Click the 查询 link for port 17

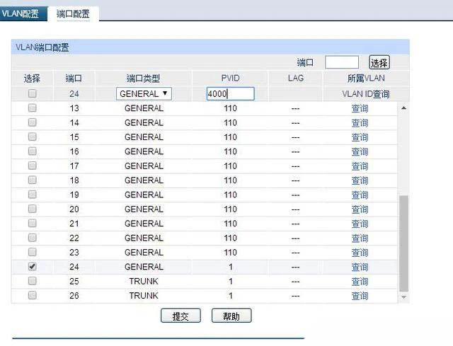pos(360,166)
